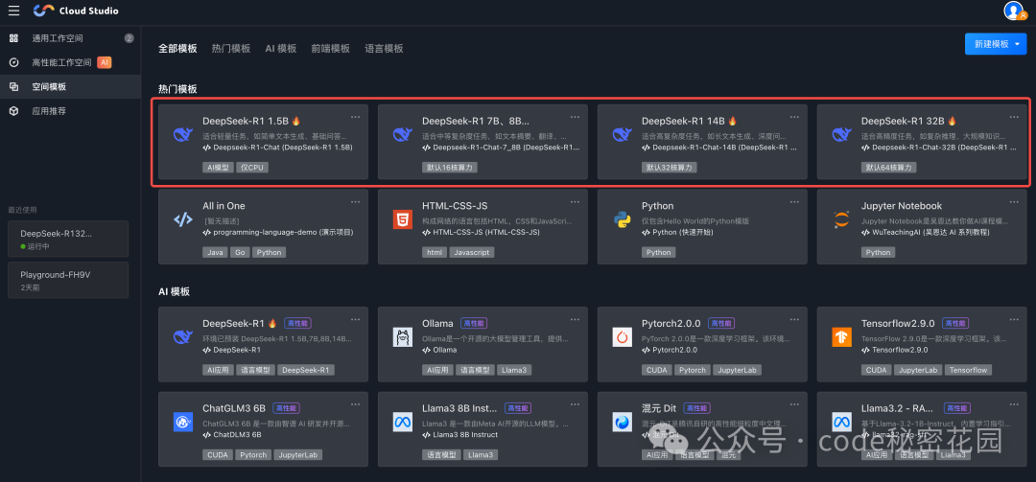Image resolution: width=1036 pixels, height=482 pixels.
Task: Click the Javascript tag on HTML-CSS-JS
Action: point(472,252)
